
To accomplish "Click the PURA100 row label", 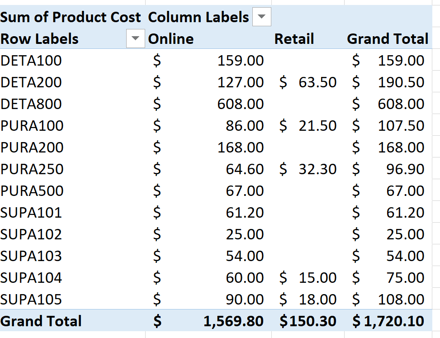I will pos(32,126).
